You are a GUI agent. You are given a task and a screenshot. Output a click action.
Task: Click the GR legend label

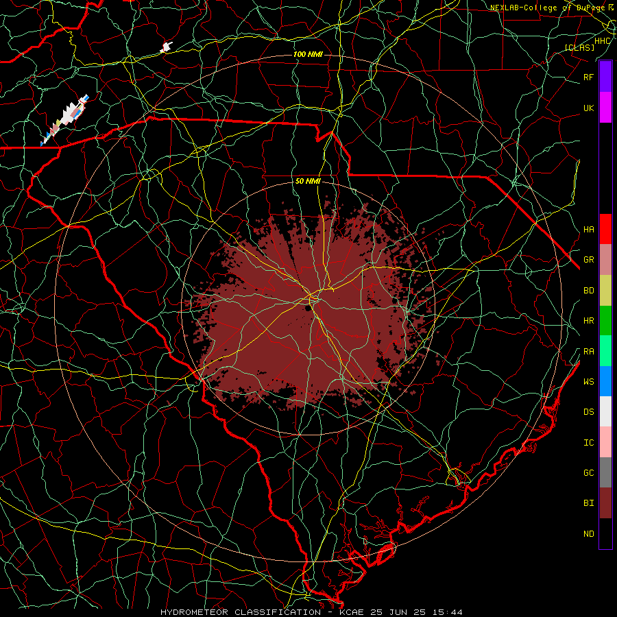[588, 260]
